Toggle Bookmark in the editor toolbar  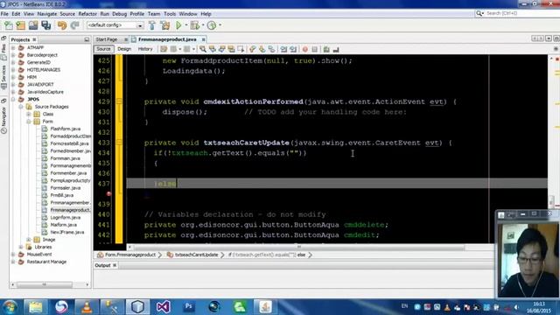[x=272, y=49]
